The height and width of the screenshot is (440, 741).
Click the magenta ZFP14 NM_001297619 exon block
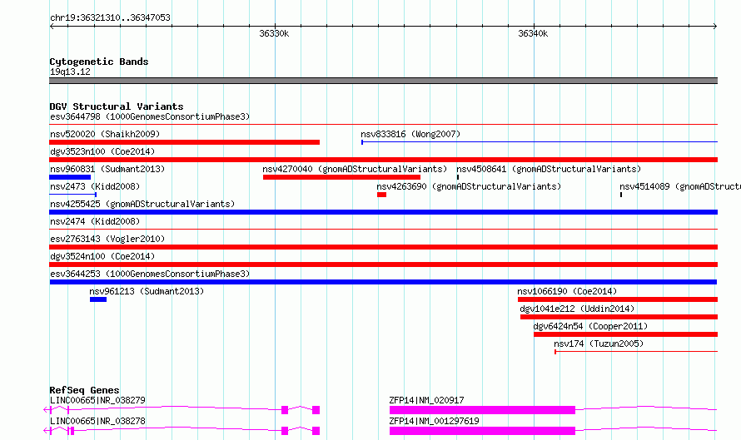[483, 431]
